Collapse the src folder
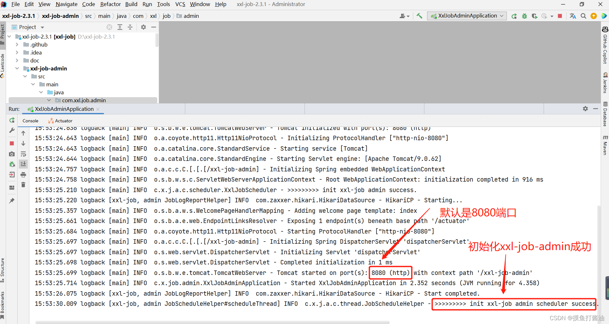This screenshot has width=609, height=324. click(25, 76)
